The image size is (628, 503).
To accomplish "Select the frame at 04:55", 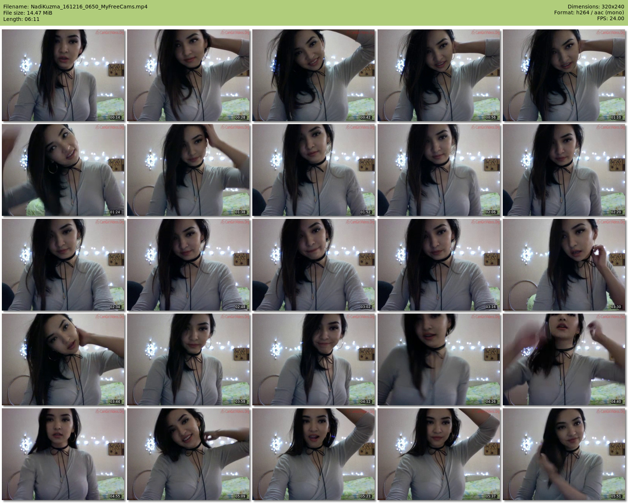I will [x=63, y=454].
